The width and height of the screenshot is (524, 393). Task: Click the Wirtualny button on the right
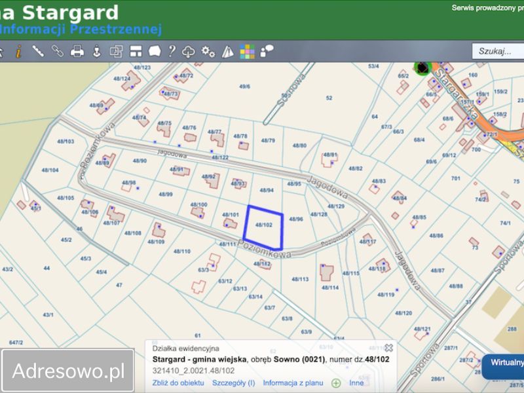(x=506, y=362)
